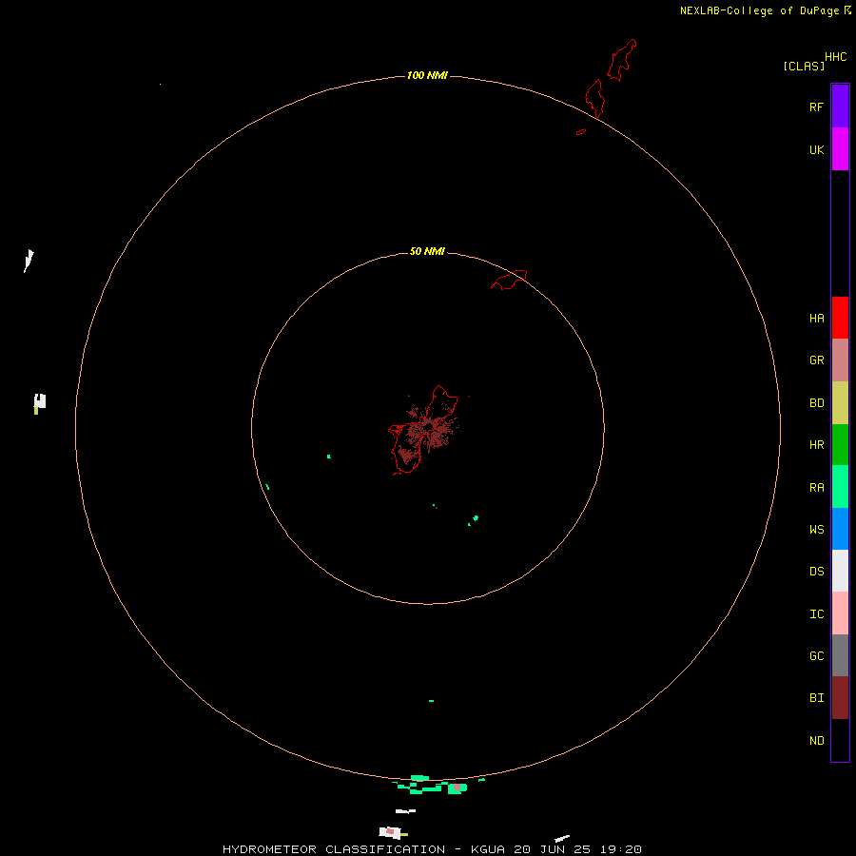856x856 pixels.
Task: Click the KGUA radar site identifier
Action: tap(489, 849)
